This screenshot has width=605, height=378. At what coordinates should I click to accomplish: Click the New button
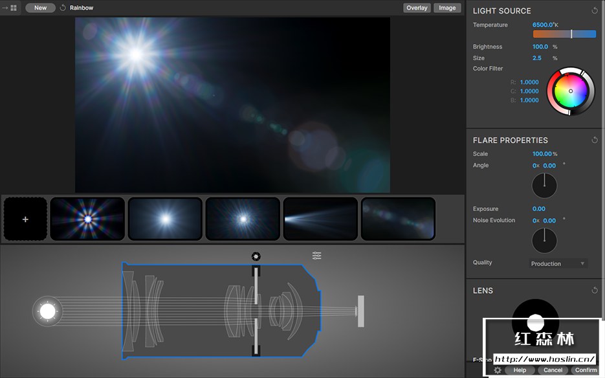click(x=40, y=8)
